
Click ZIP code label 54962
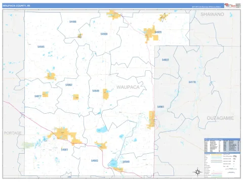[69, 85]
